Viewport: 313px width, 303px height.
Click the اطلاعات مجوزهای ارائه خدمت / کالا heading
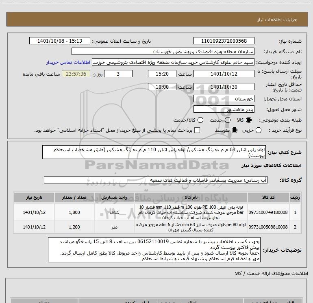click(271, 273)
